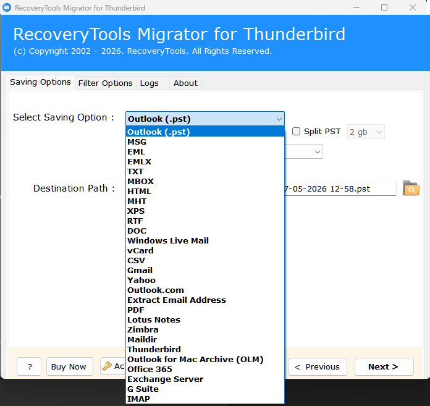Pick MHT from the dropdown list

pos(205,201)
